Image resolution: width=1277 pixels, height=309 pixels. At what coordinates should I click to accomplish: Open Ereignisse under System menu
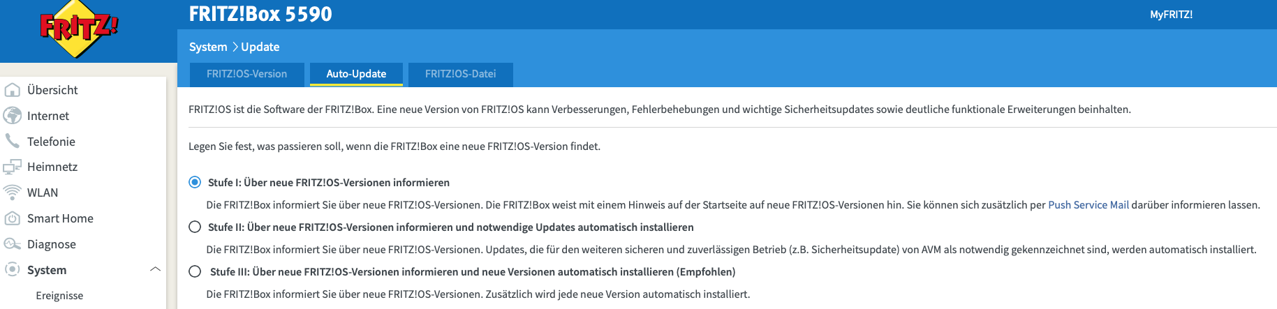tap(59, 296)
